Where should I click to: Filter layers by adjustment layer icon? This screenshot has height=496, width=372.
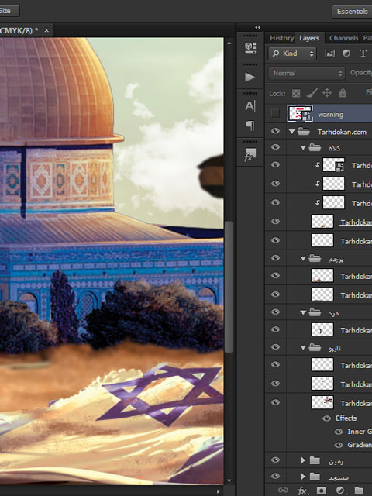[x=346, y=53]
